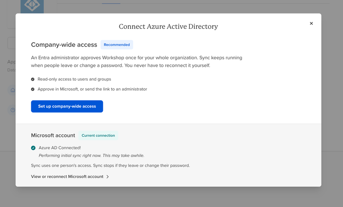Click the Azure AD diamond logo
Viewport: 343px width, 207px height.
coord(32,6)
